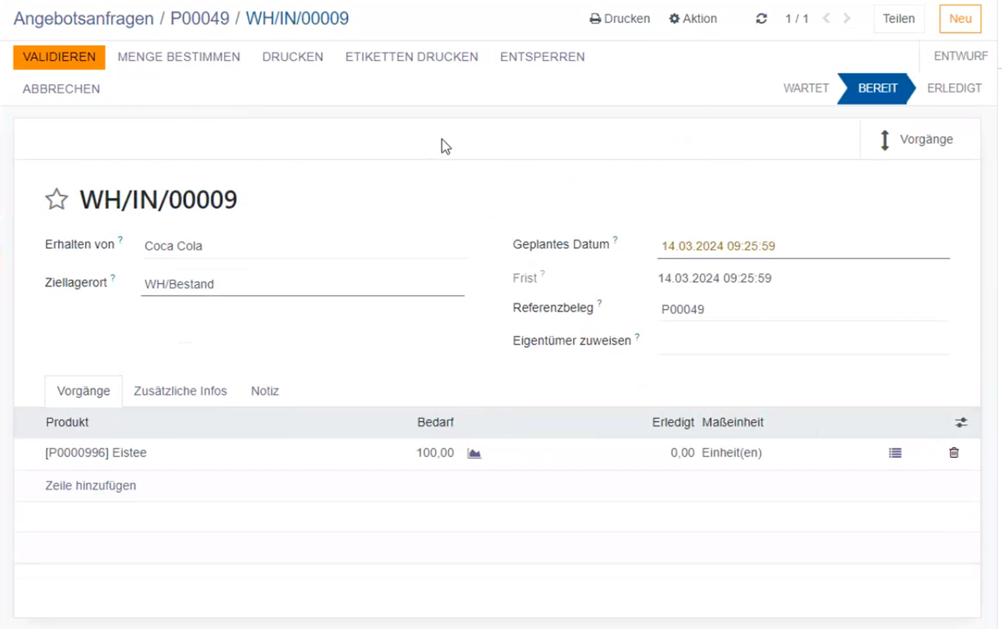Go to next record arrow
This screenshot has height=629, width=1002.
847,19
